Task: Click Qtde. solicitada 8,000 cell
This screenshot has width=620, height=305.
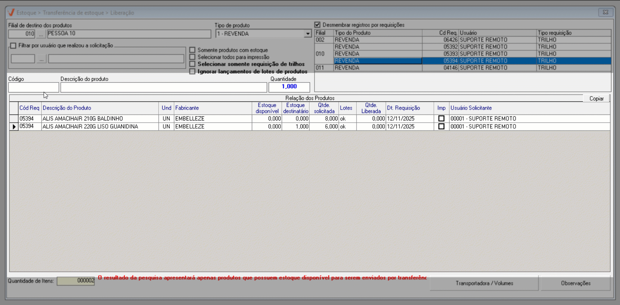Action: [324, 119]
